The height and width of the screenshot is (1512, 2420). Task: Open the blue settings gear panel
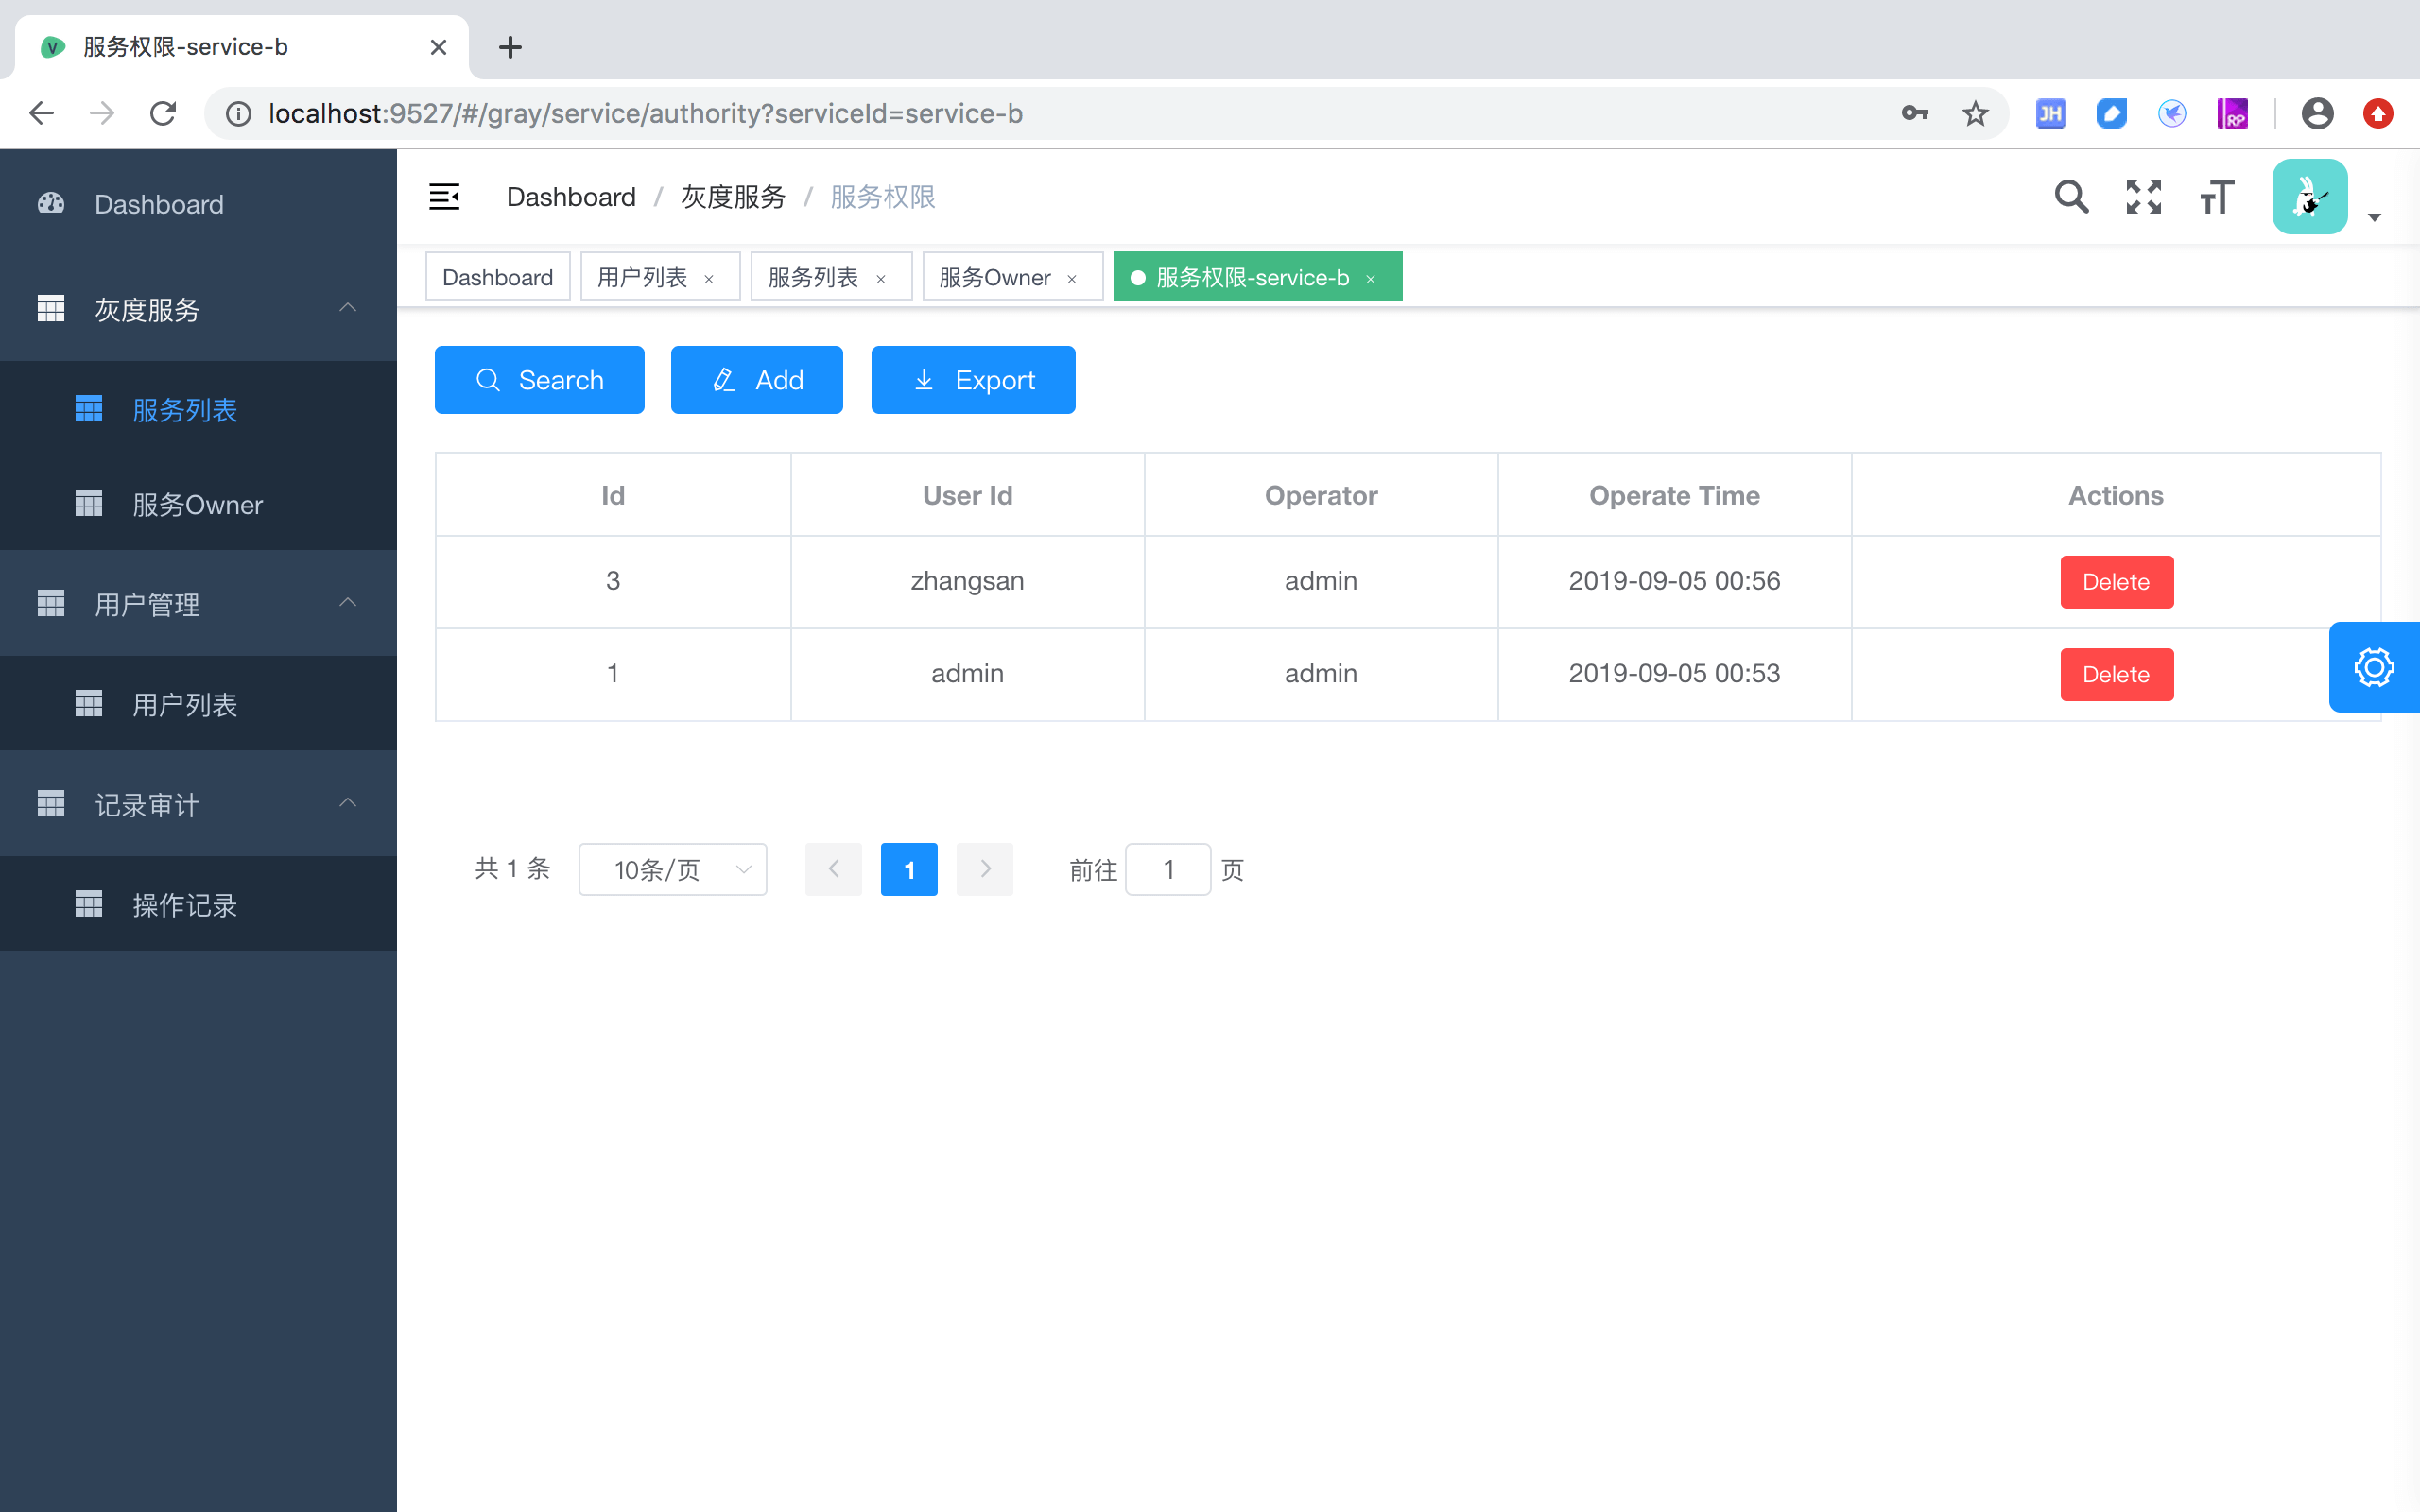(x=2373, y=667)
